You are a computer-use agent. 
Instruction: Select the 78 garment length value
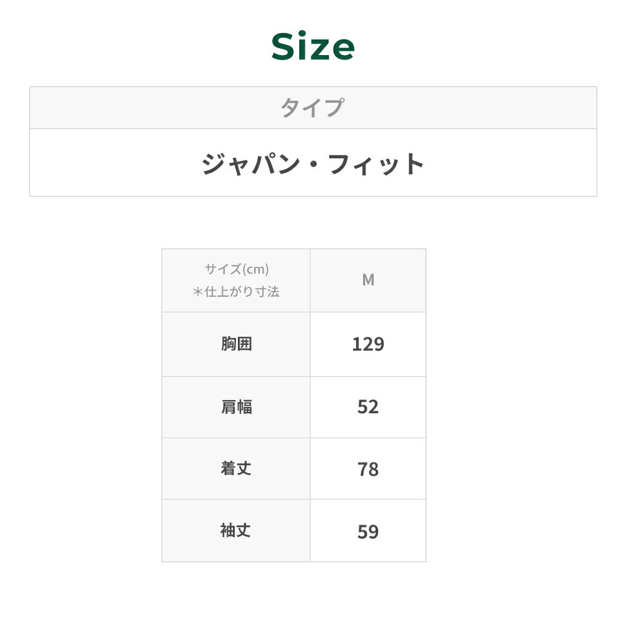click(368, 469)
